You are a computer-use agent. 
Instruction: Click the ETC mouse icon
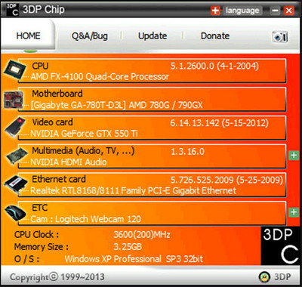[x=16, y=213]
